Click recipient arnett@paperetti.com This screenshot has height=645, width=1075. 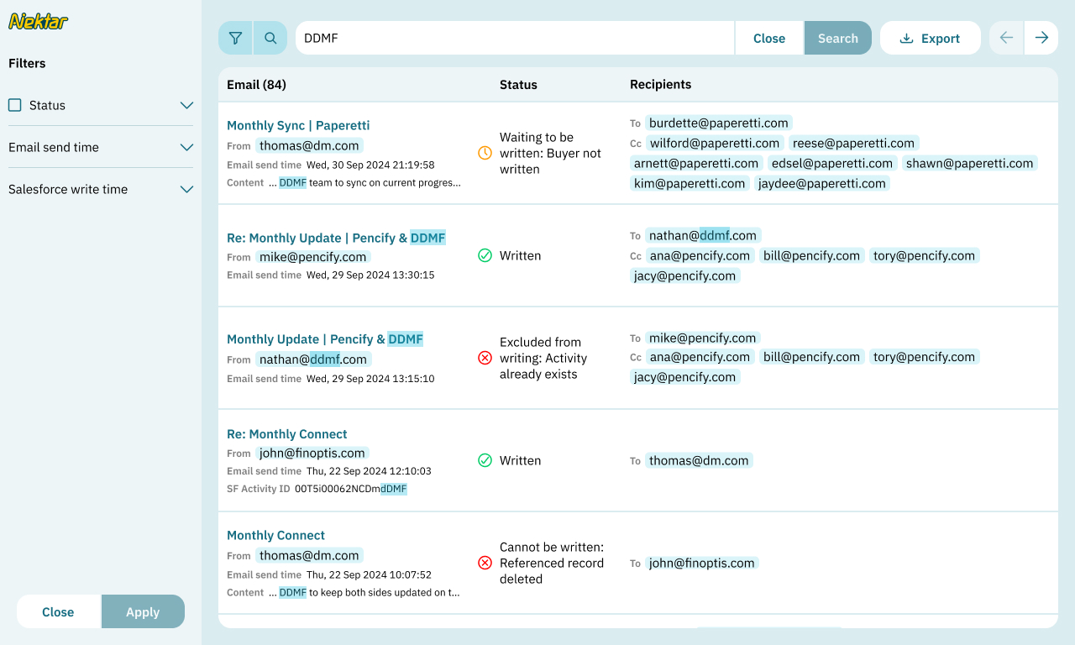pyautogui.click(x=696, y=163)
